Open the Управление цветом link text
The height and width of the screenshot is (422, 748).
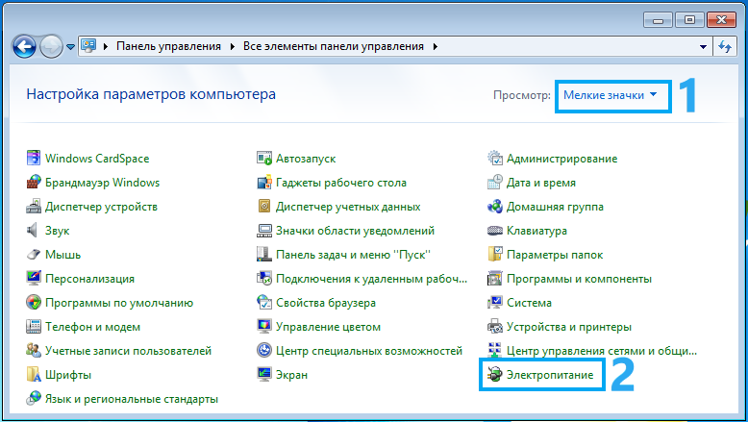pyautogui.click(x=328, y=327)
